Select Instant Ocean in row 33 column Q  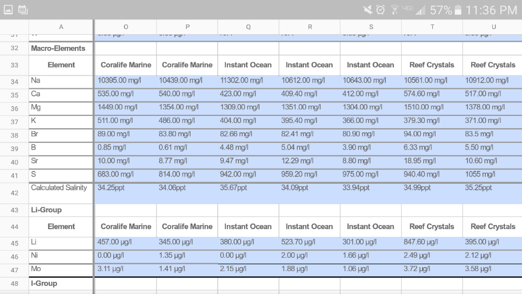pyautogui.click(x=248, y=65)
